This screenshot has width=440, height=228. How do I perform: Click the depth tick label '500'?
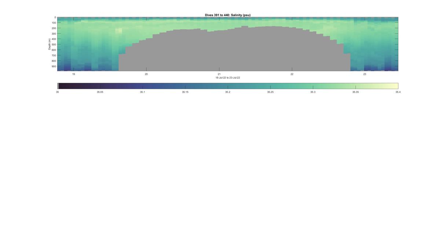54,45
